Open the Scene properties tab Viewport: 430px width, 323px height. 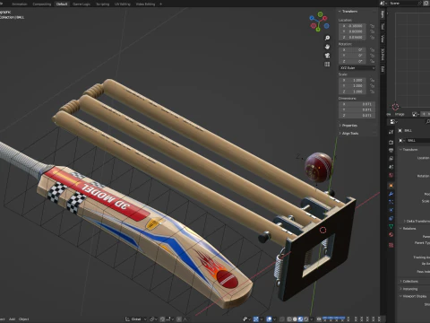click(x=391, y=167)
